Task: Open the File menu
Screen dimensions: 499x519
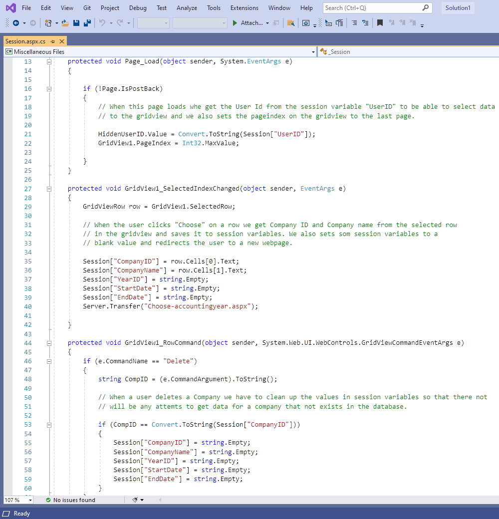Action: 26,8
